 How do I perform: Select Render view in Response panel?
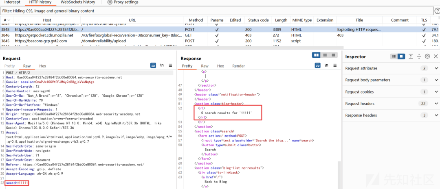tap(238, 66)
